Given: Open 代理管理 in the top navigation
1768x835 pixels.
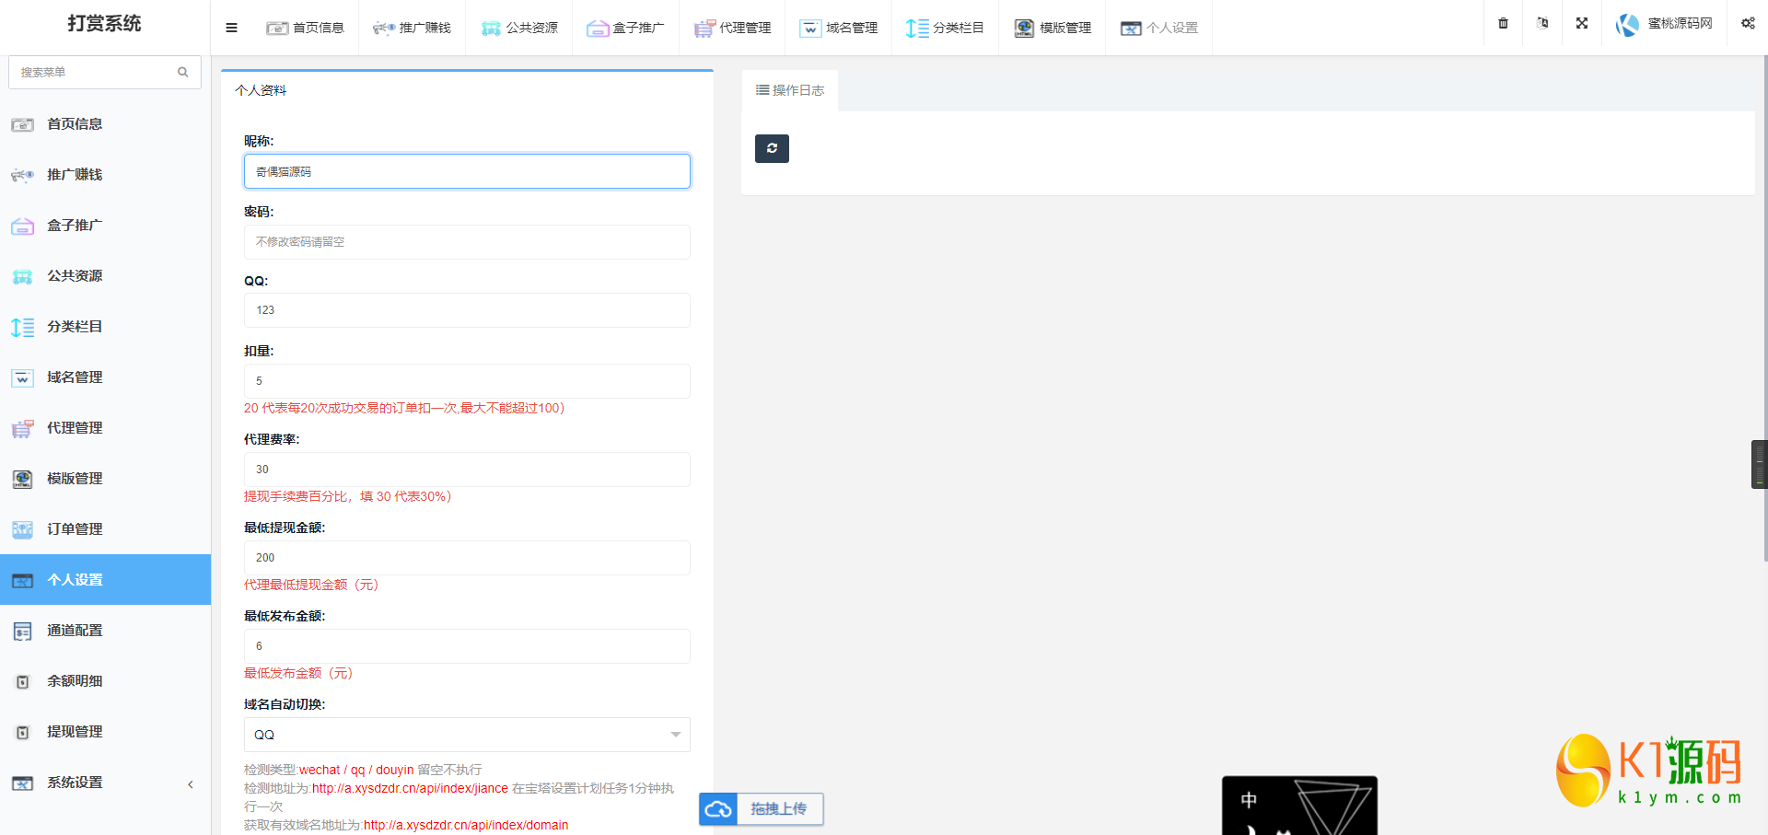Looking at the screenshot, I should (733, 28).
